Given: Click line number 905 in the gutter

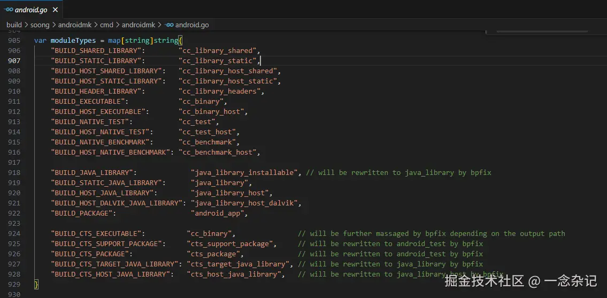Looking at the screenshot, I should point(14,41).
